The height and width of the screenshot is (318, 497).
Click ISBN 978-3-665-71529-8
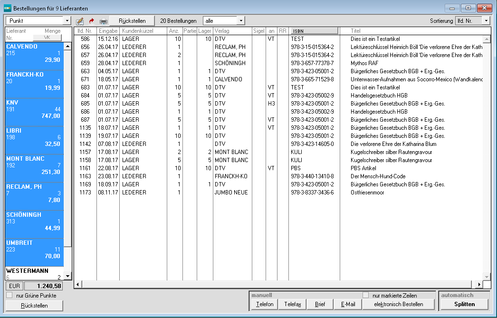[312, 79]
